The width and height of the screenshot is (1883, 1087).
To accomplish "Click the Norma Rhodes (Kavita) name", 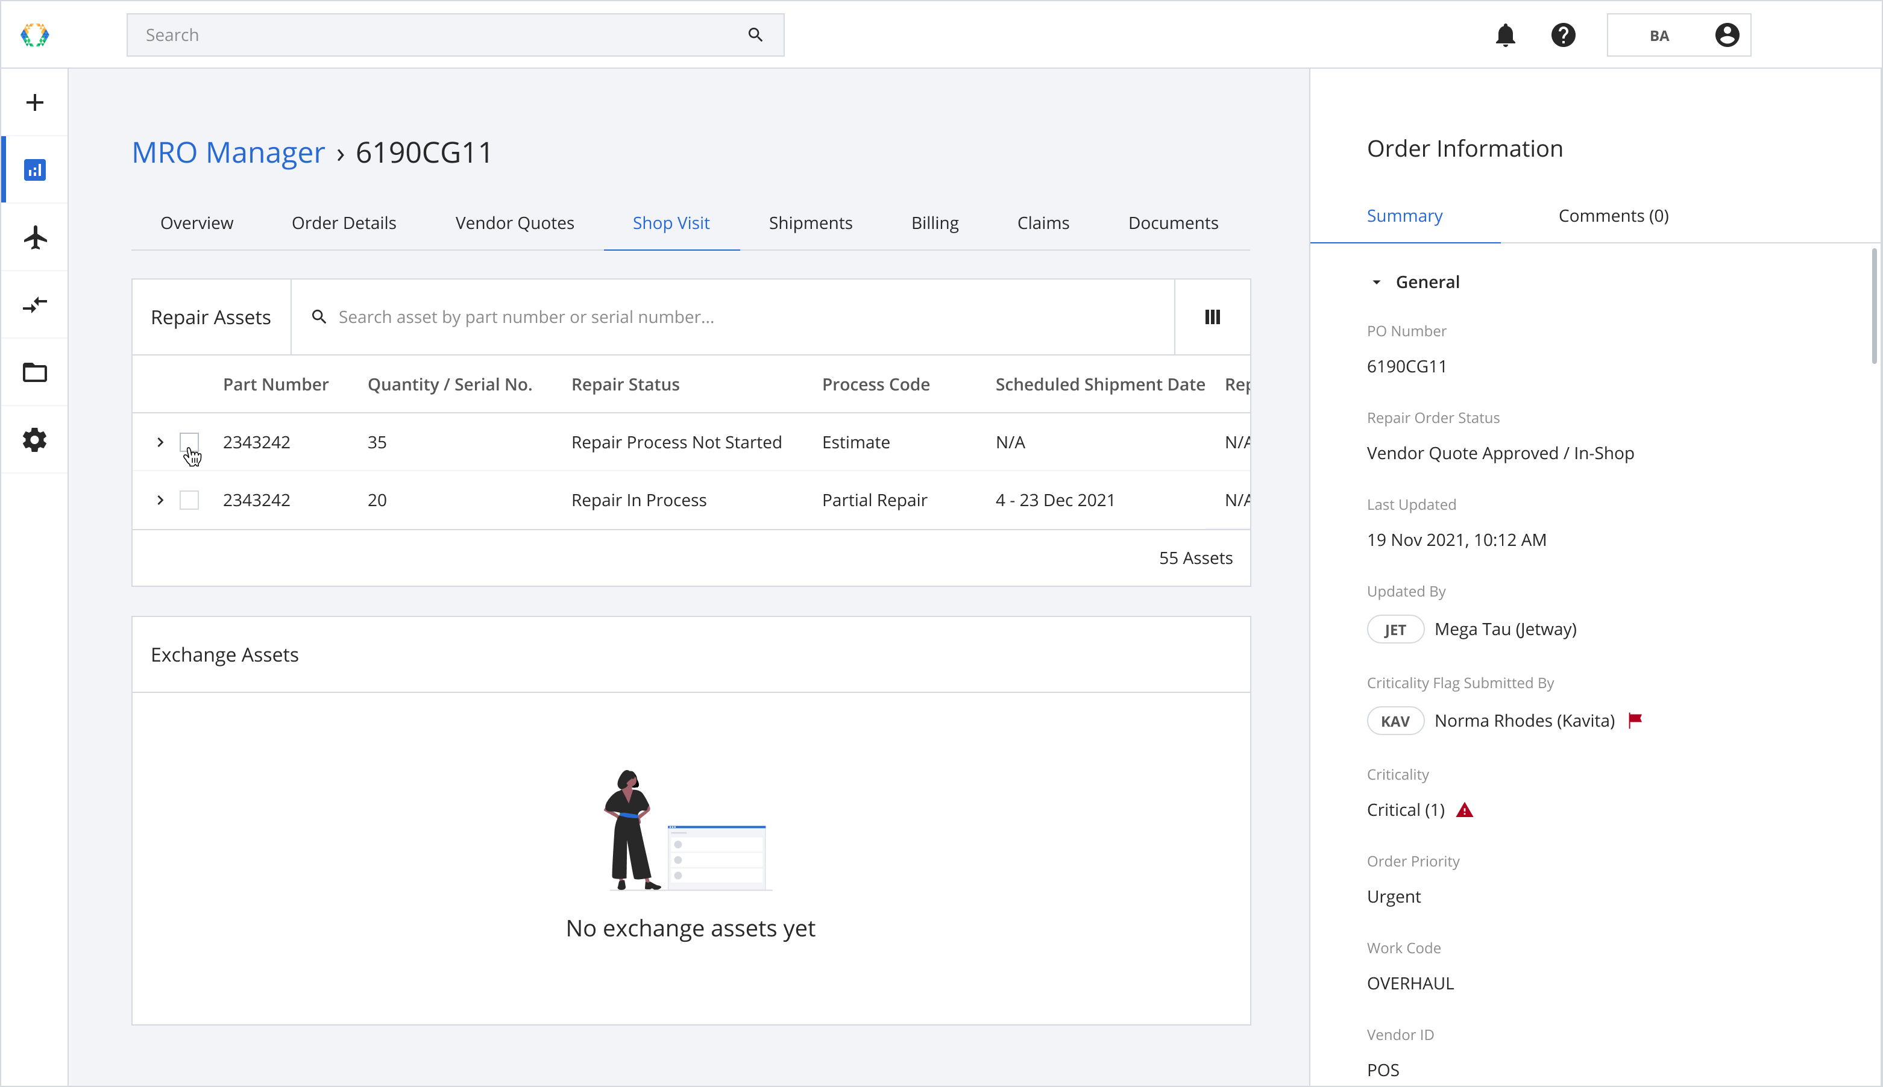I will pyautogui.click(x=1523, y=721).
